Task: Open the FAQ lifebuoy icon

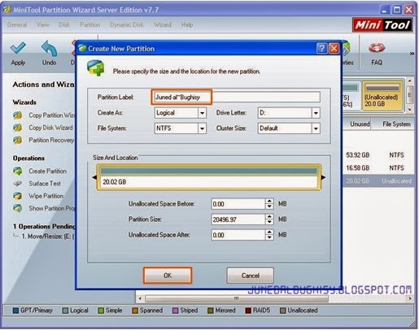Action: click(x=377, y=48)
